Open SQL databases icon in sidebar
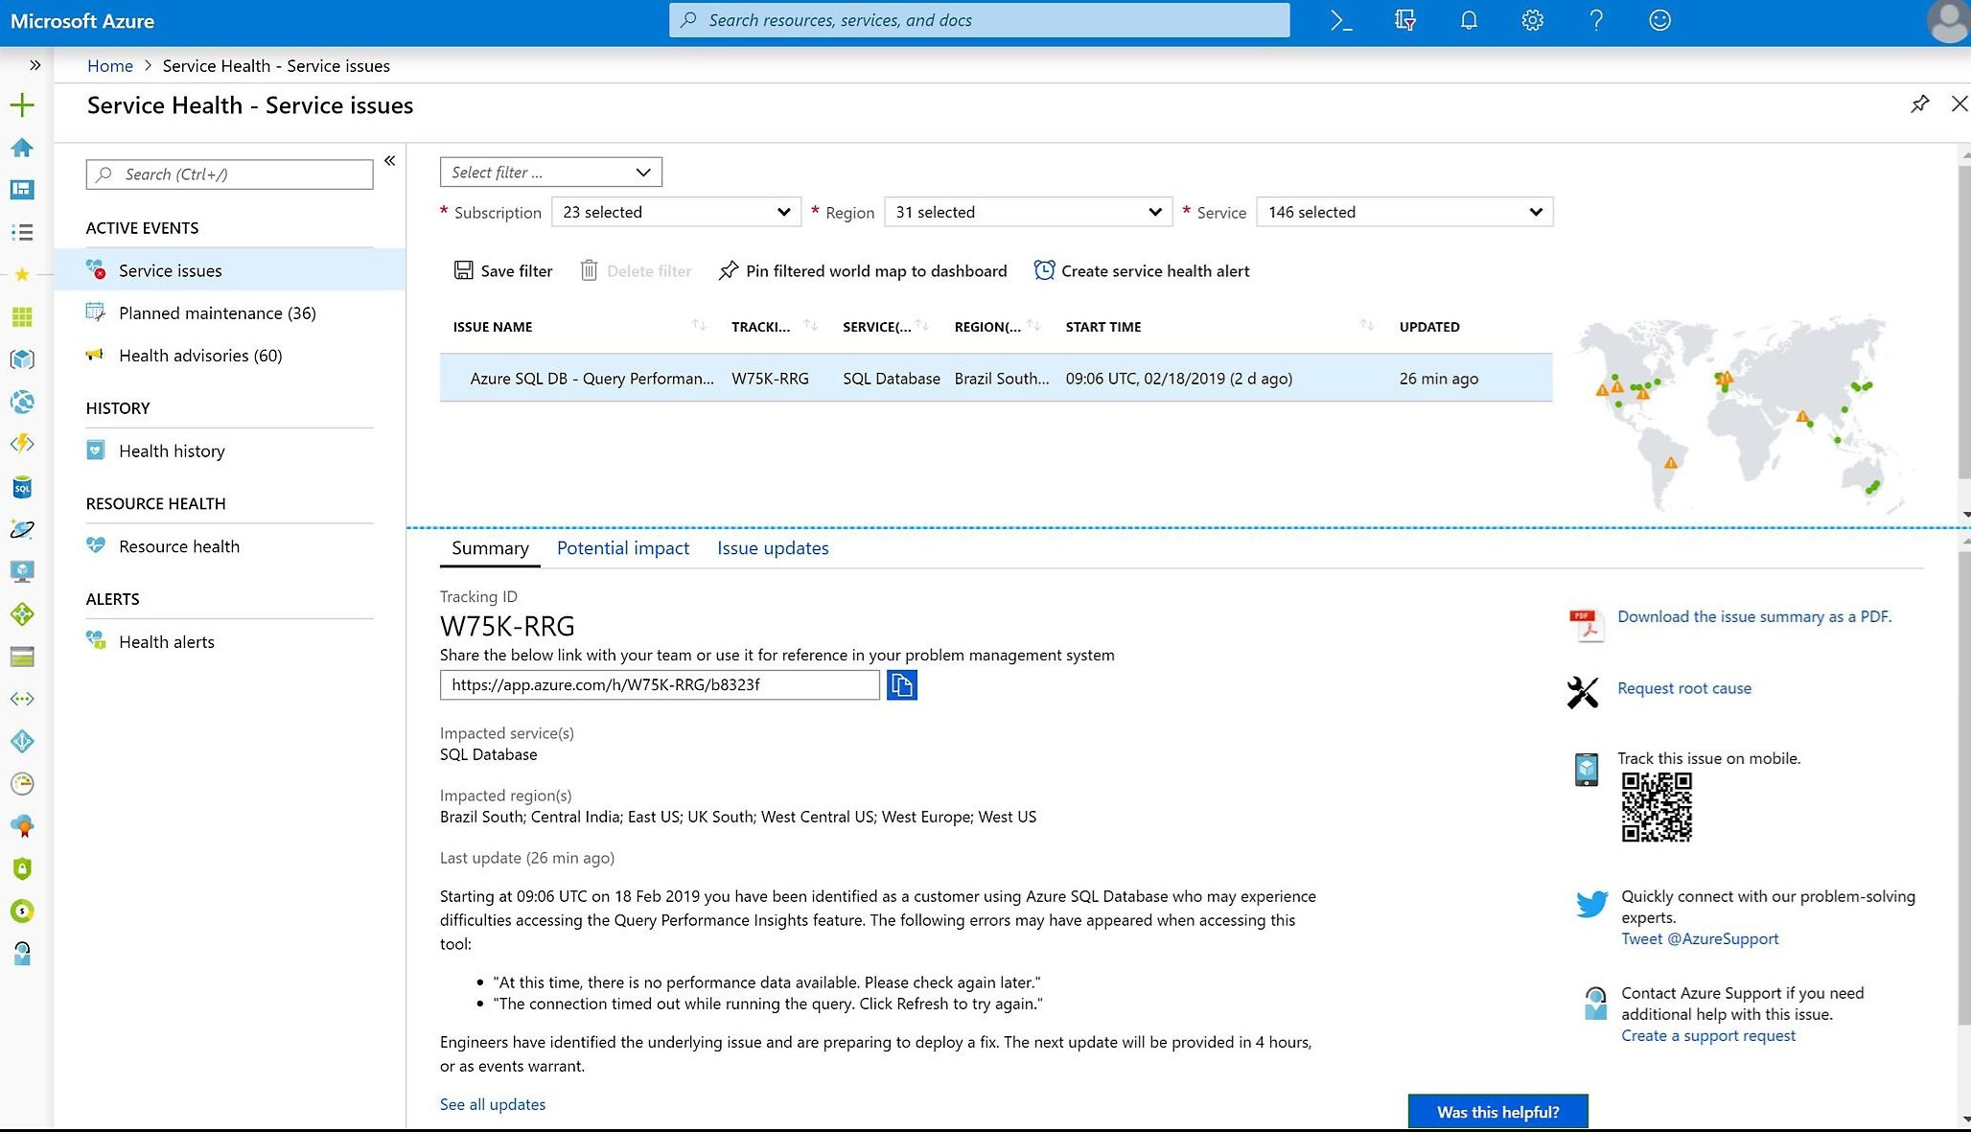The image size is (1971, 1132). pos(22,488)
